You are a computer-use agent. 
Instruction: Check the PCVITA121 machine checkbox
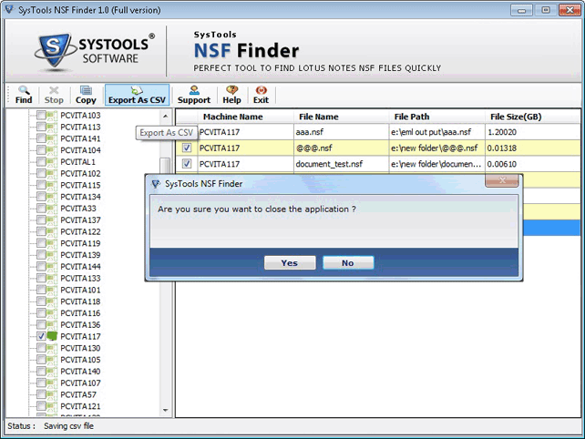point(41,406)
